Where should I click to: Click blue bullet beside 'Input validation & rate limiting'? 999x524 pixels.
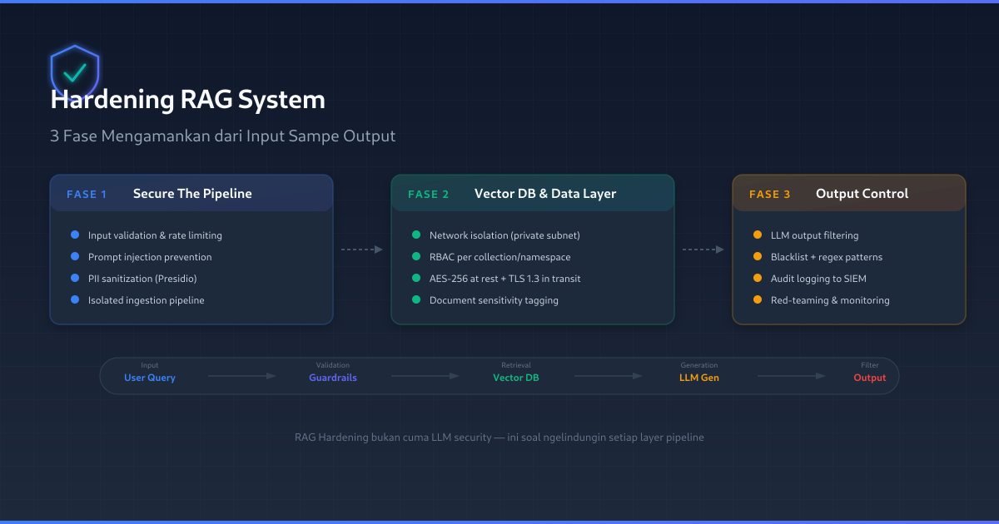(75, 235)
